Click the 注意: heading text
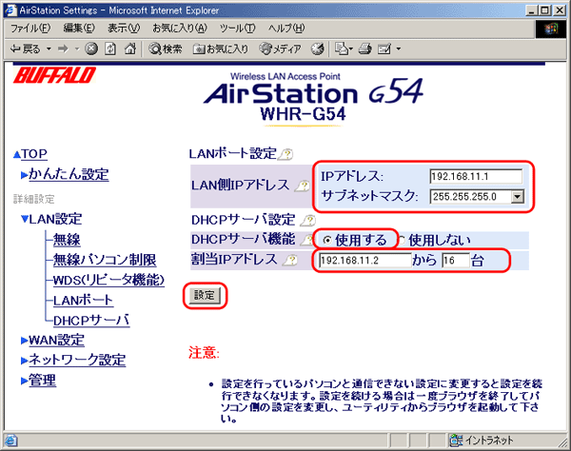This screenshot has height=451, width=571. click(204, 353)
